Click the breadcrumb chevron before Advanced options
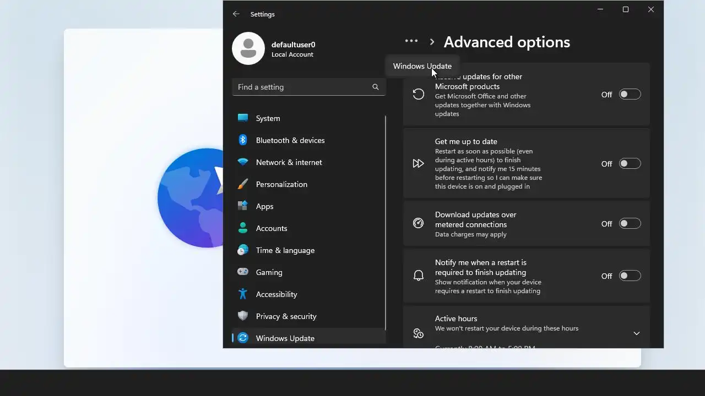This screenshot has height=396, width=705. pos(432,41)
